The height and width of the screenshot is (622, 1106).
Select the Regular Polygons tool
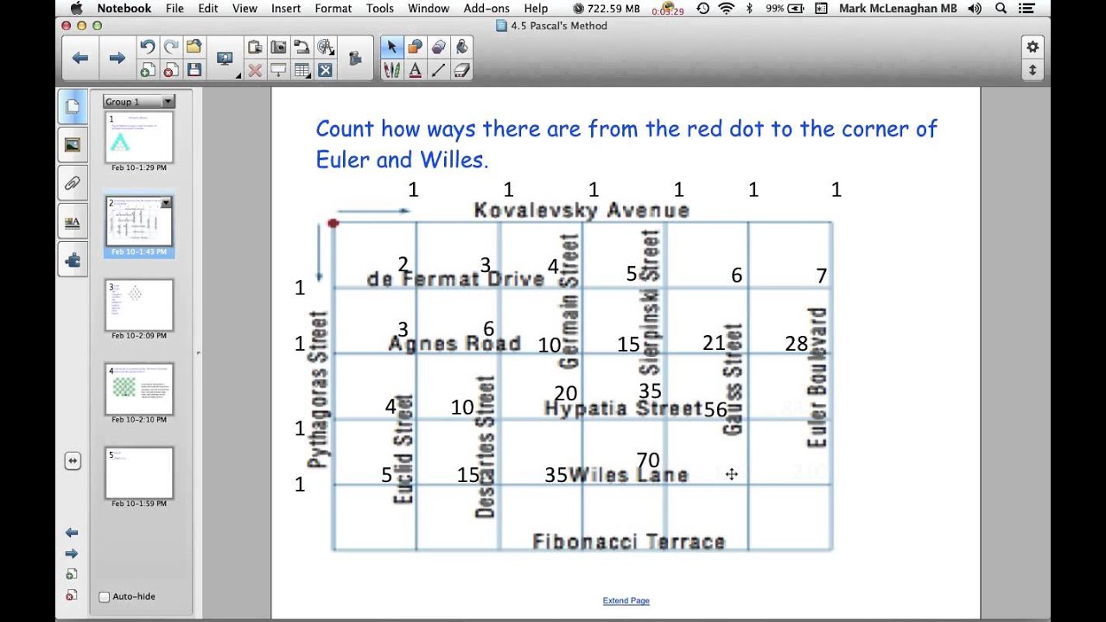438,47
